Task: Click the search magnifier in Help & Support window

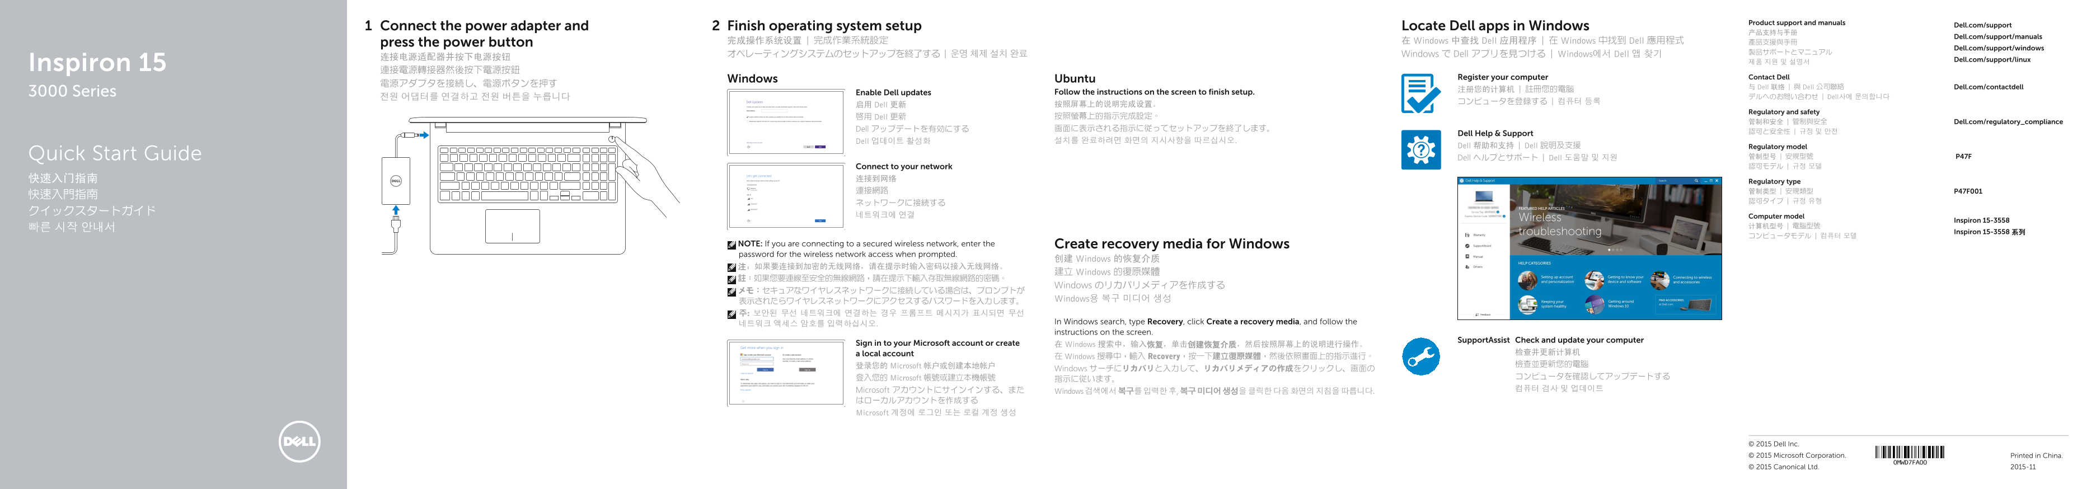Action: pyautogui.click(x=1696, y=181)
